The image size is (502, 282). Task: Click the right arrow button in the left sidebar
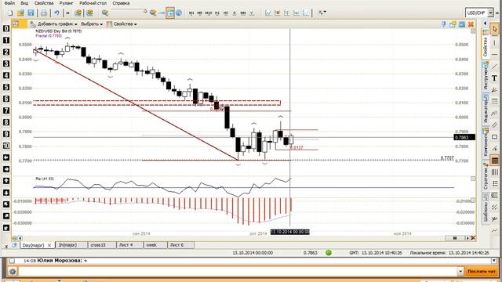tap(6, 169)
